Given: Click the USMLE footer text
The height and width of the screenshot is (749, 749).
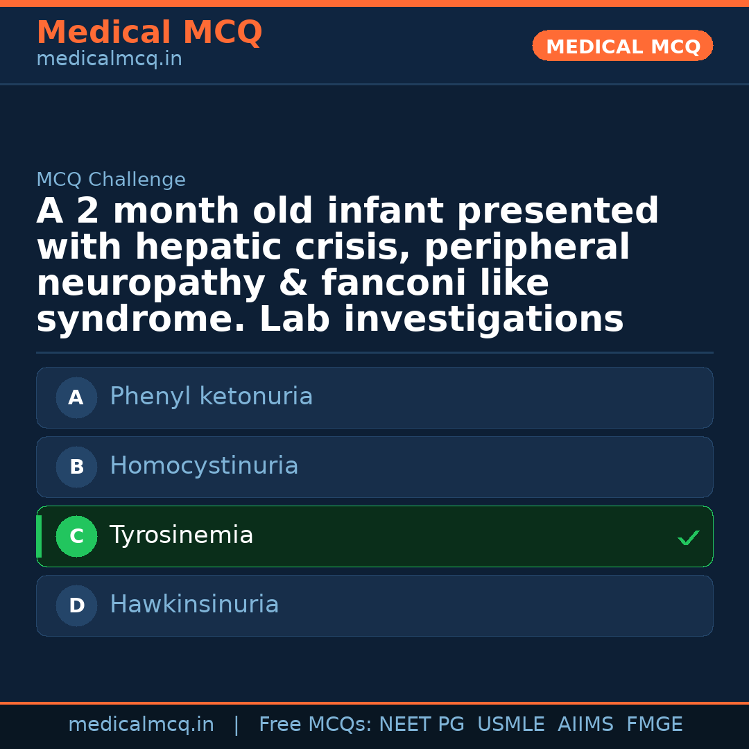Looking at the screenshot, I should [x=510, y=725].
